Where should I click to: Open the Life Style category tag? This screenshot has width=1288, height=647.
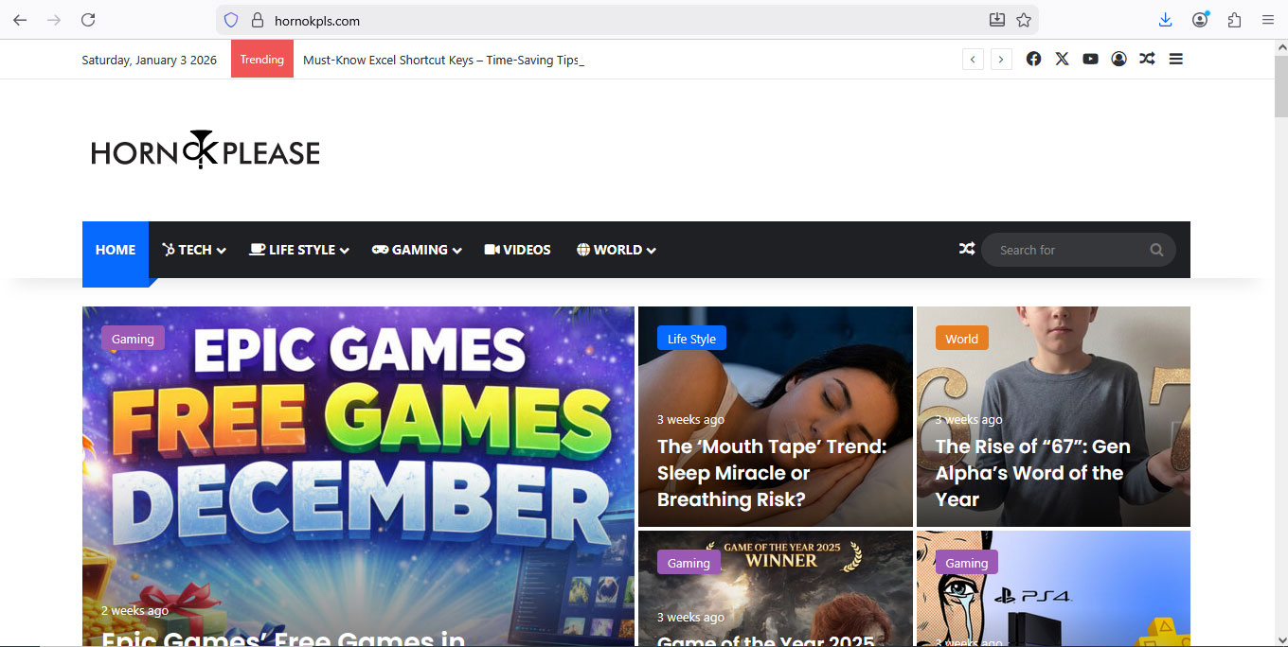point(691,339)
